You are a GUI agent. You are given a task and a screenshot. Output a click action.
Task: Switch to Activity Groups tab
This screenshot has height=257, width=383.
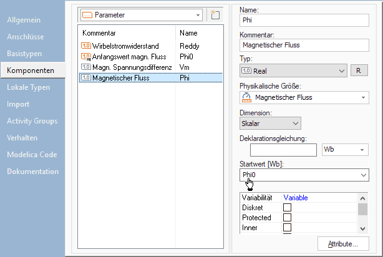point(32,121)
